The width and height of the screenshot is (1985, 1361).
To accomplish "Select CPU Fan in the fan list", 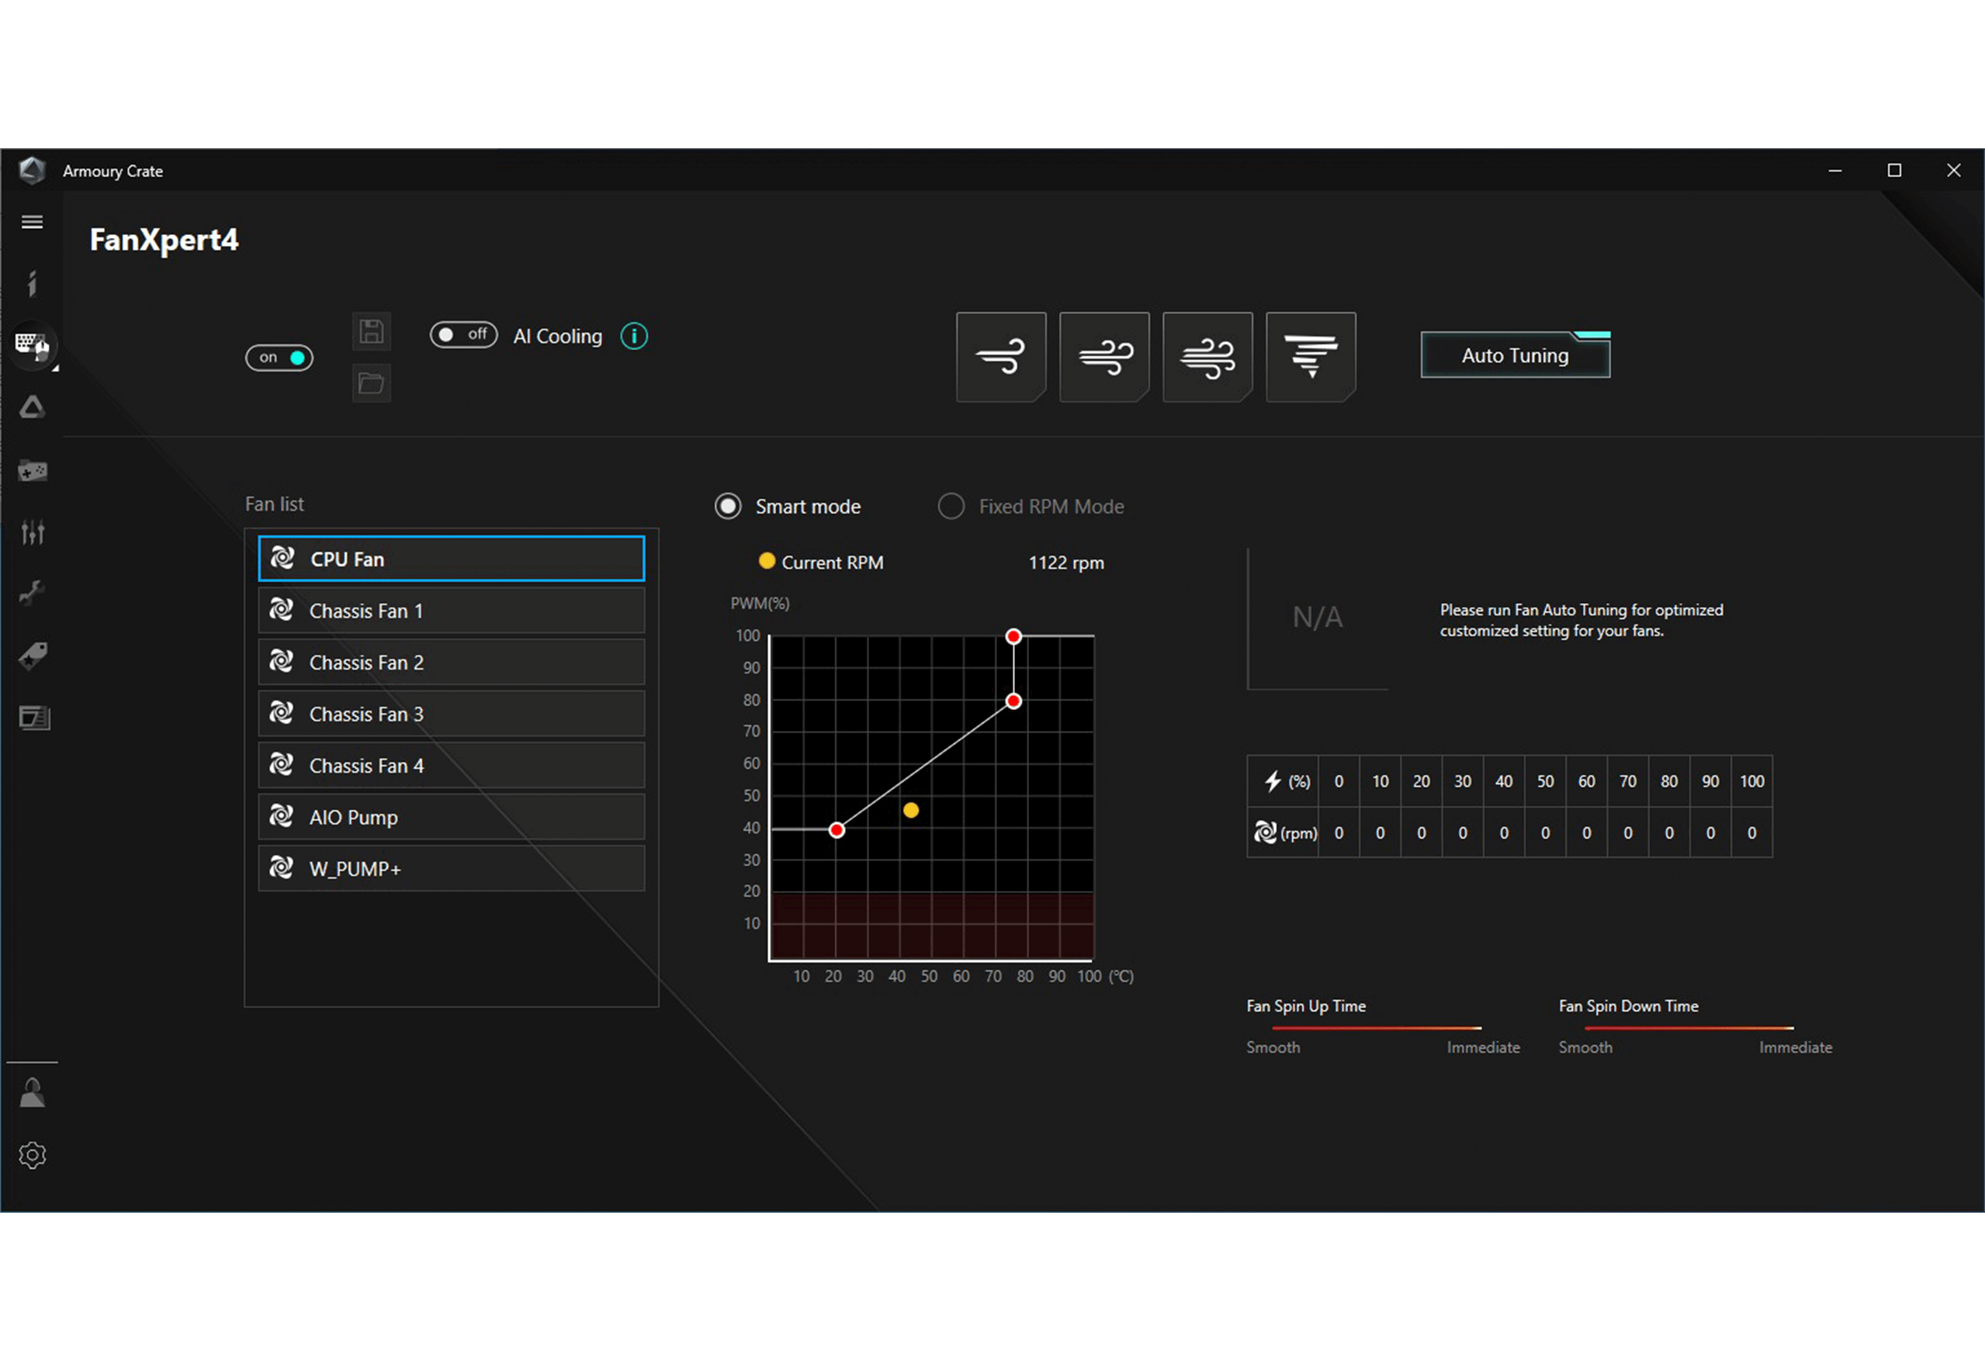I will (452, 559).
